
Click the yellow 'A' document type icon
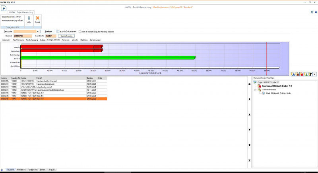pyautogui.click(x=293, y=74)
